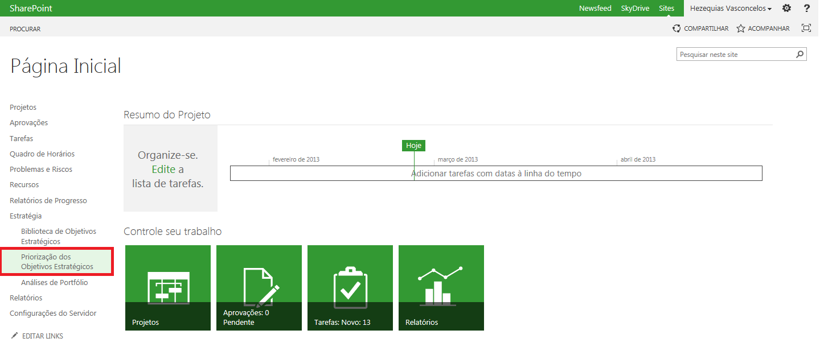This screenshot has height=359, width=820.
Task: Click the search magnifier icon
Action: tap(800, 55)
